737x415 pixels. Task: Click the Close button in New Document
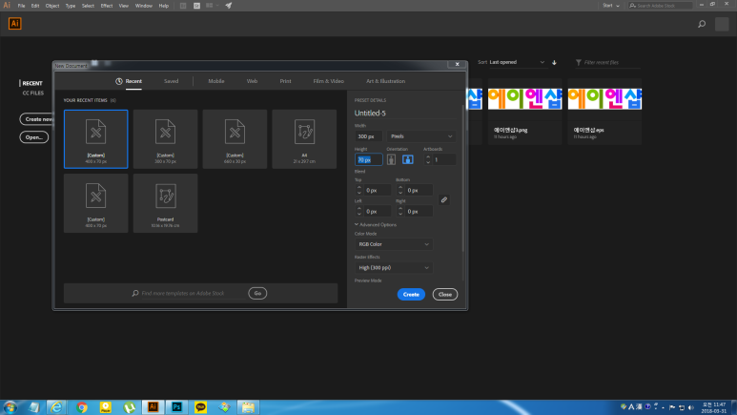pos(444,294)
